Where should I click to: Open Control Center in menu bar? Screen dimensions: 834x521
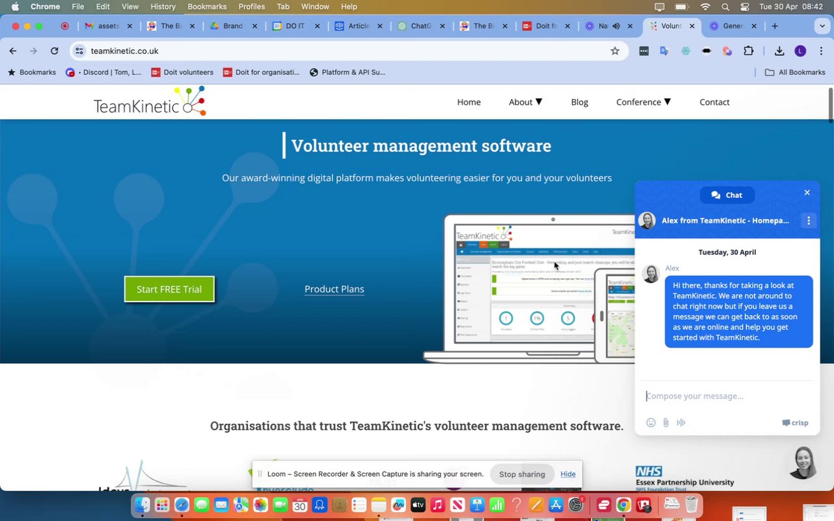pos(745,7)
